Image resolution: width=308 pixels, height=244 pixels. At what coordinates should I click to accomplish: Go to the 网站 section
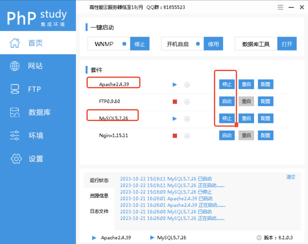pos(38,66)
